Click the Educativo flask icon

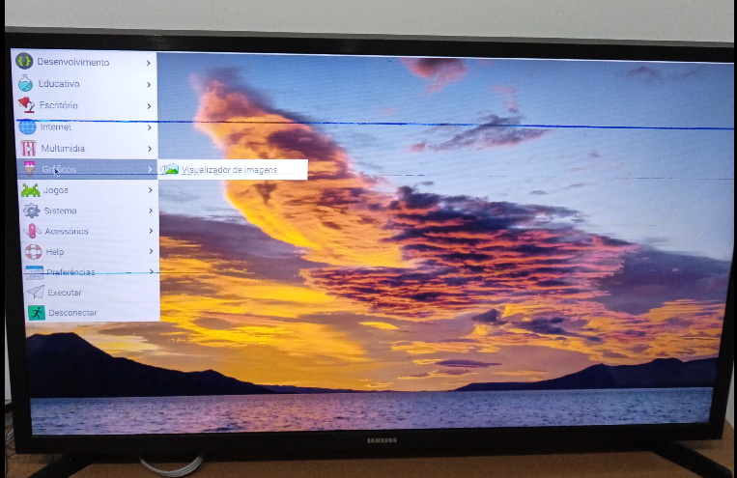25,83
